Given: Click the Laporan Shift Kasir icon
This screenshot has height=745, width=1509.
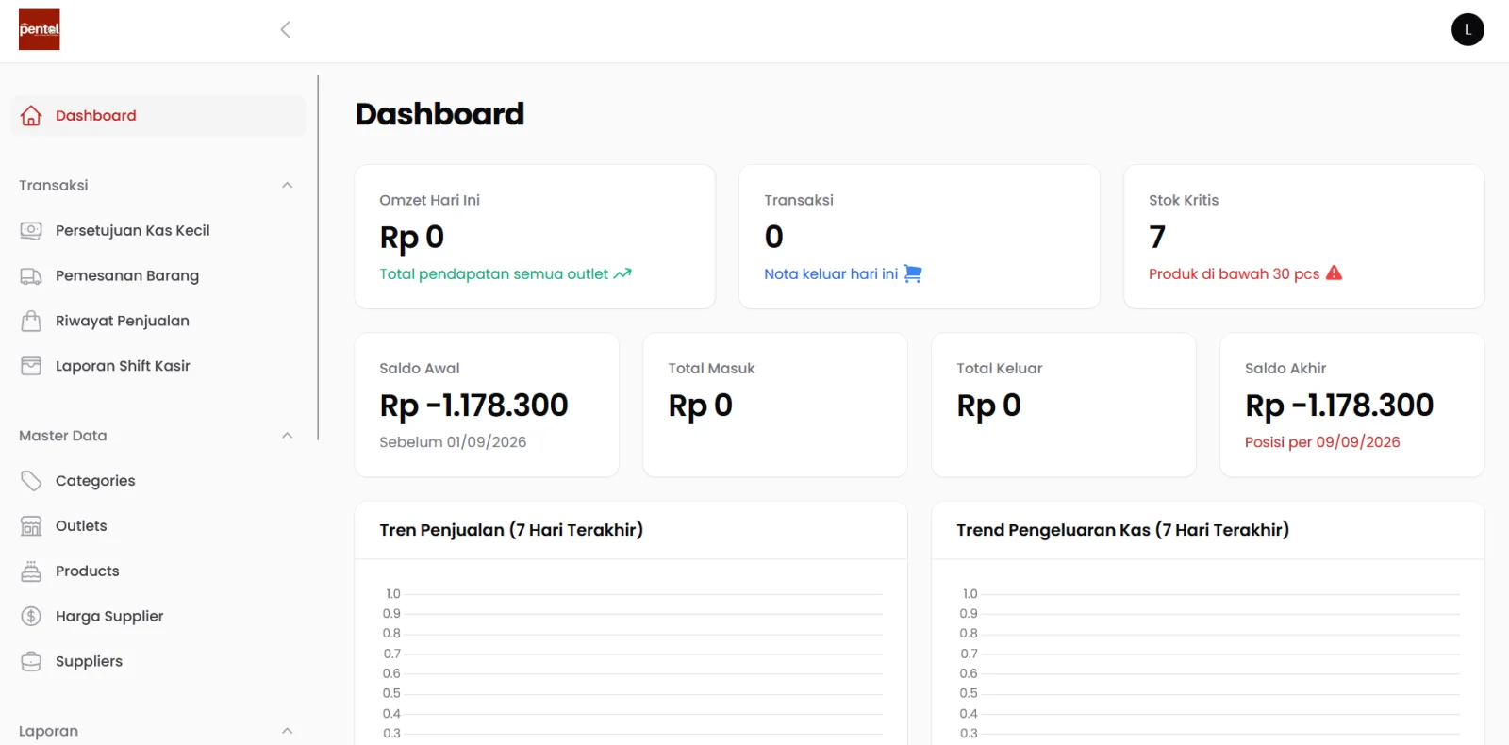Looking at the screenshot, I should (31, 366).
